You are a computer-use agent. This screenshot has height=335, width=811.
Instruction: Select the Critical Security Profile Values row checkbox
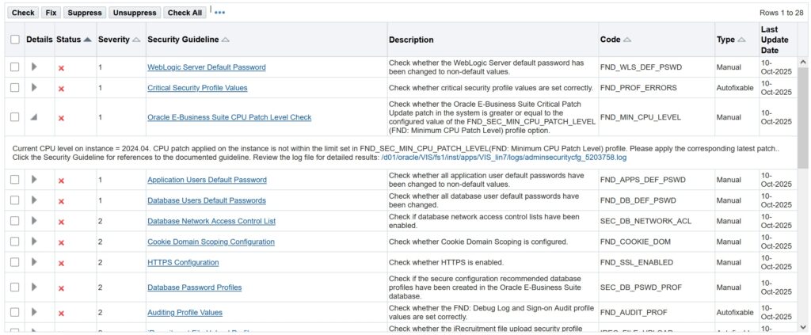[x=15, y=88]
